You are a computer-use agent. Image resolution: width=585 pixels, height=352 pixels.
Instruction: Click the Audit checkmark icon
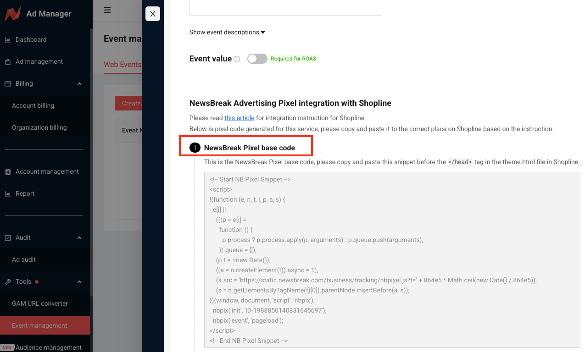tap(8, 238)
